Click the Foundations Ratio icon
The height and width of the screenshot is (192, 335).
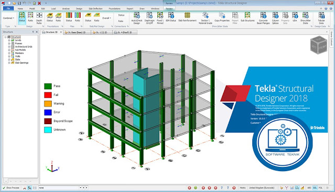point(58,17)
